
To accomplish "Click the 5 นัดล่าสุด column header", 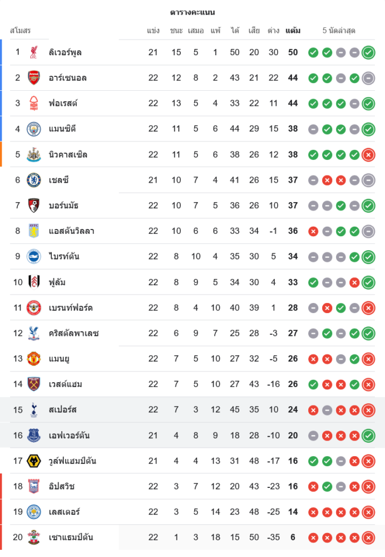I will (x=339, y=30).
